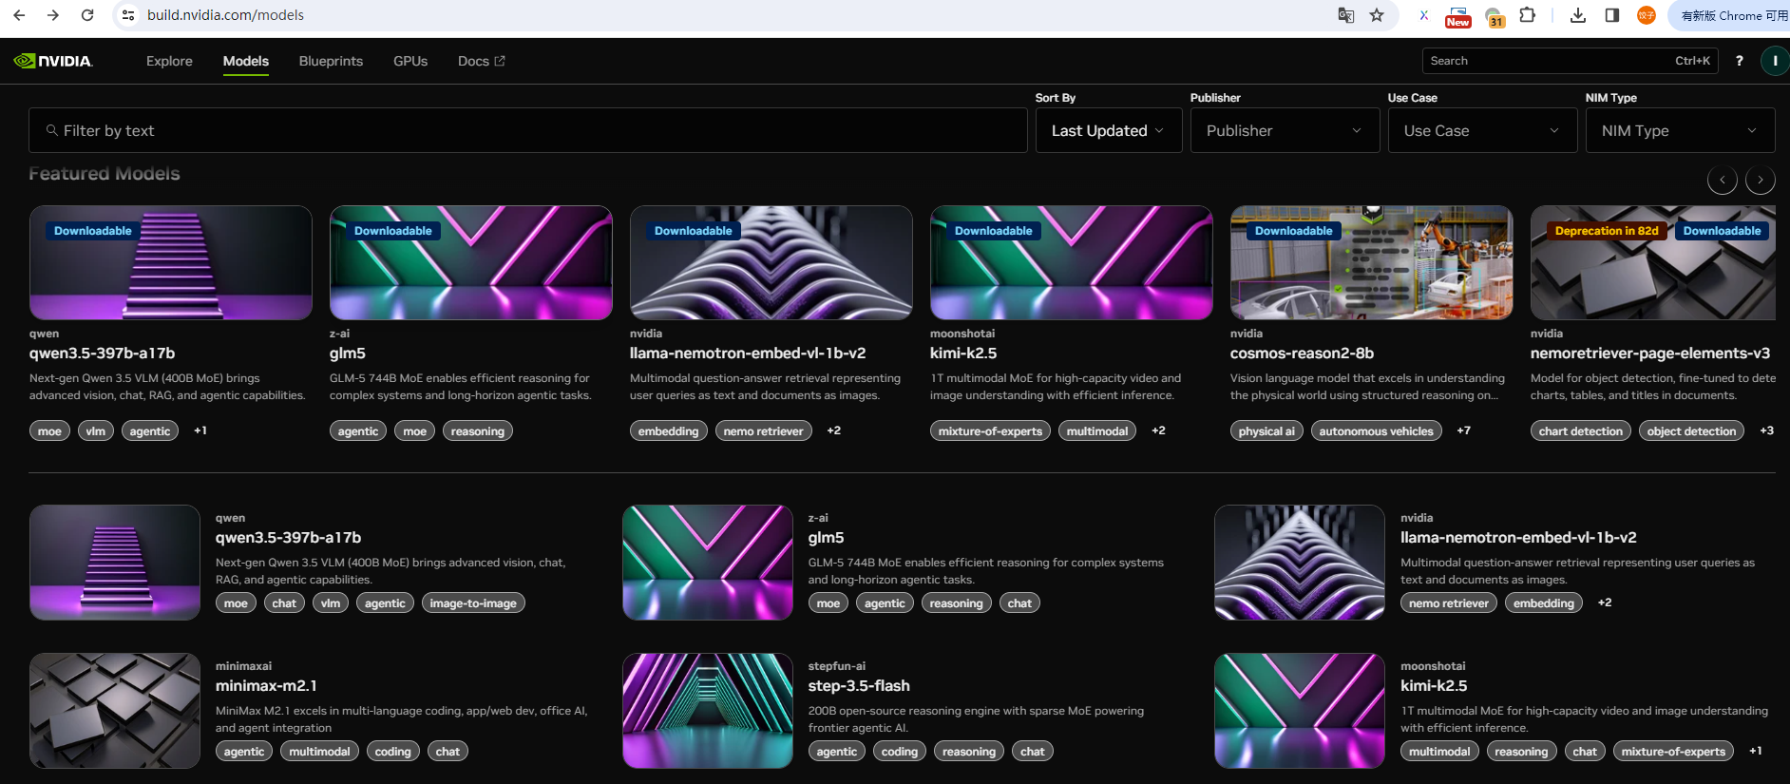Bookmark this page with the star icon

click(1377, 15)
